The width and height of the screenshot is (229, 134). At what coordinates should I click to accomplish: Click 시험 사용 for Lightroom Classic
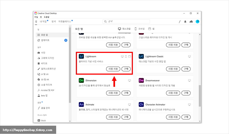coord(173,69)
